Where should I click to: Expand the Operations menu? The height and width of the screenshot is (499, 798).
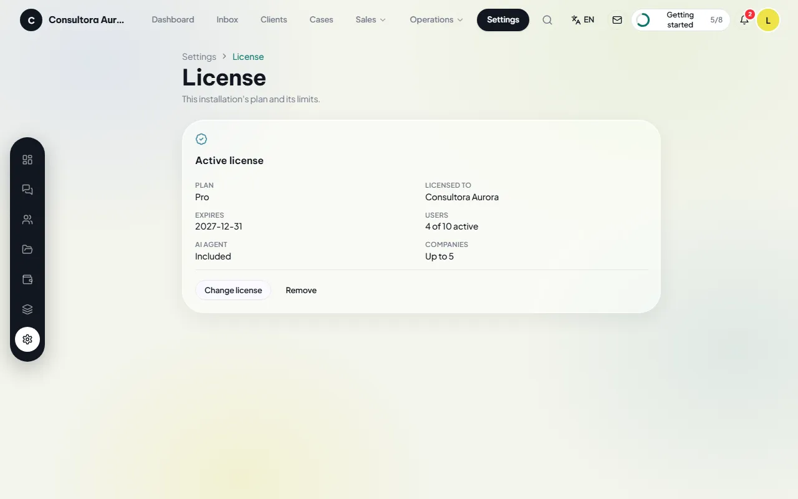point(436,20)
